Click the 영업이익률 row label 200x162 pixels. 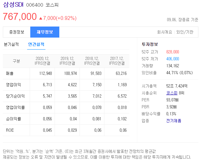pos(15,107)
